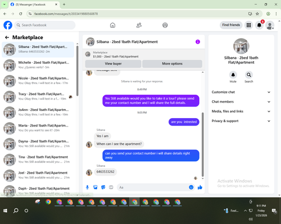
Task: Select the Messenger Facebook browser tab
Action: point(34,4)
